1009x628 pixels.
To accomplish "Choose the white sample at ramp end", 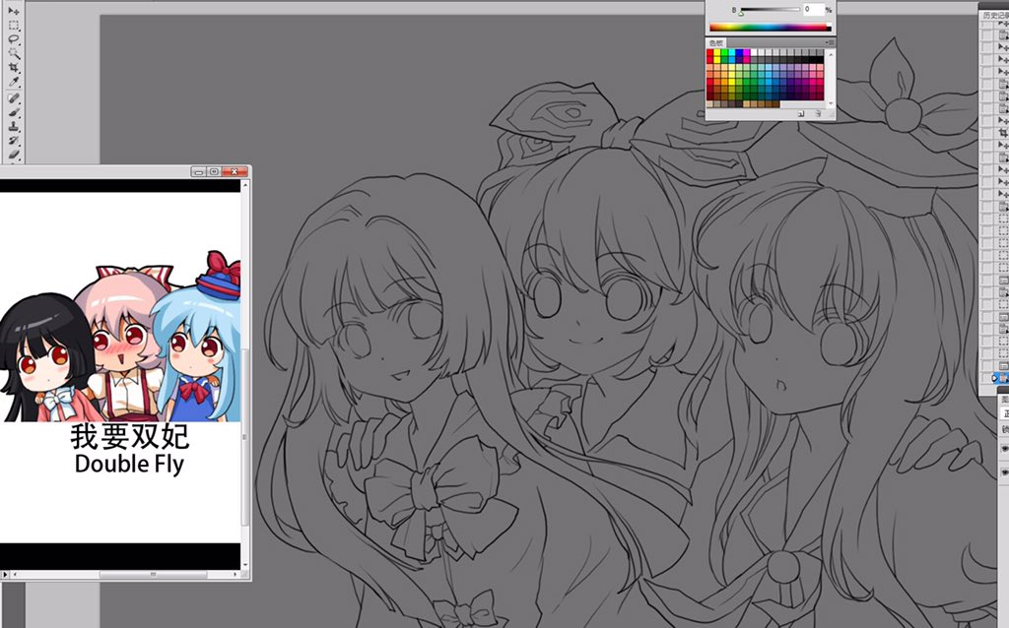I will pyautogui.click(x=829, y=25).
